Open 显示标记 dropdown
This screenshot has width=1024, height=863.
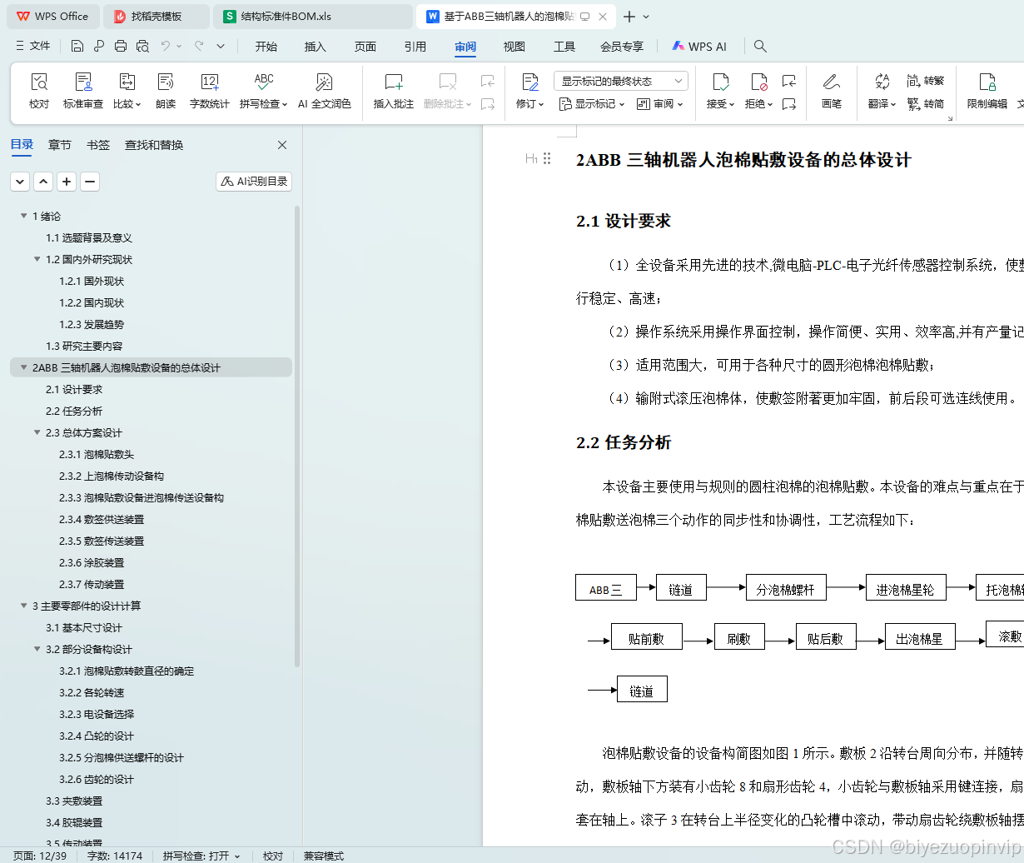592,104
